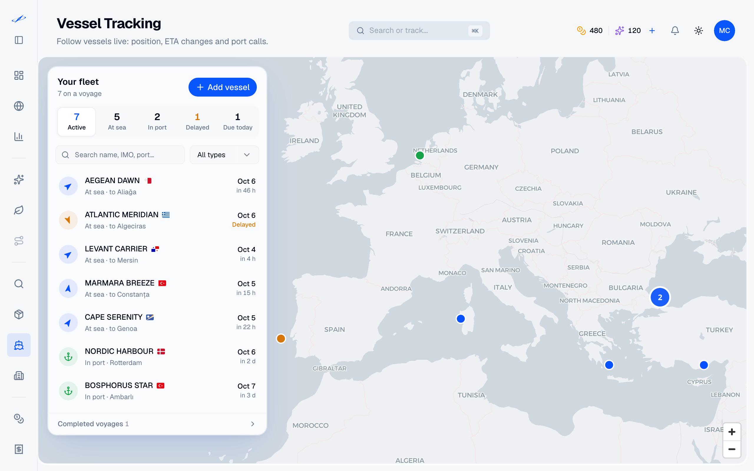This screenshot has height=471, width=754.
Task: Zoom in on the map
Action: point(732,432)
